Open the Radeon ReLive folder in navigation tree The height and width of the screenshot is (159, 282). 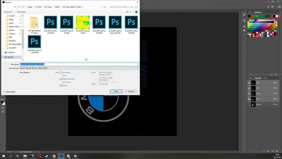(x=14, y=26)
